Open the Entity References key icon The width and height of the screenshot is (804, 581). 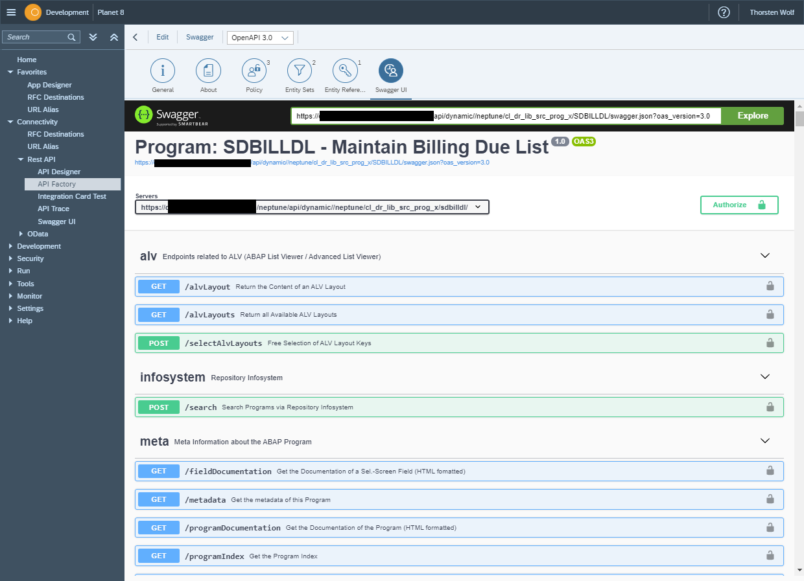click(345, 71)
